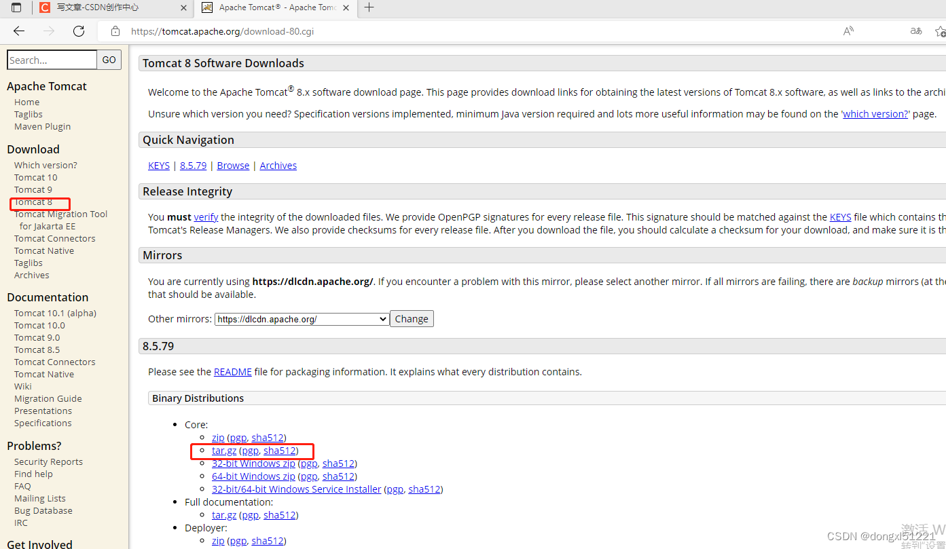Click the disabled forward arrow

click(49, 31)
